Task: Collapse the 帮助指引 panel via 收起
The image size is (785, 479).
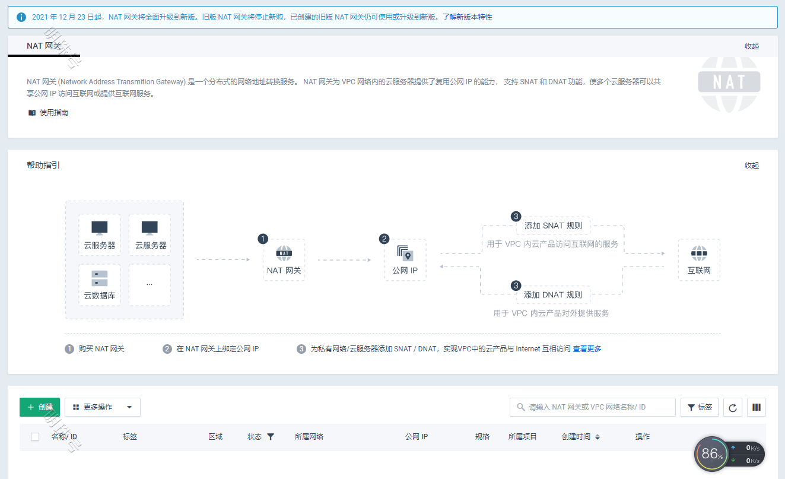Action: [x=752, y=166]
